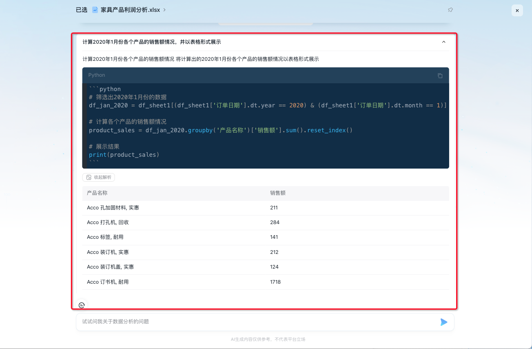Click the sales value 284
Viewport: 532px width, 349px height.
275,222
